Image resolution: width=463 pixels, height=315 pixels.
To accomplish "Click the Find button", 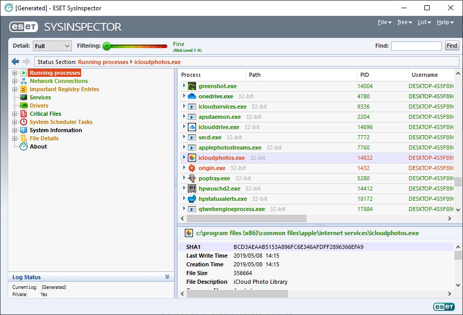I will click(452, 46).
